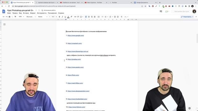This screenshot has width=198, height=111.
Task: Clear formatting of selected text
Action: [x=122, y=17]
